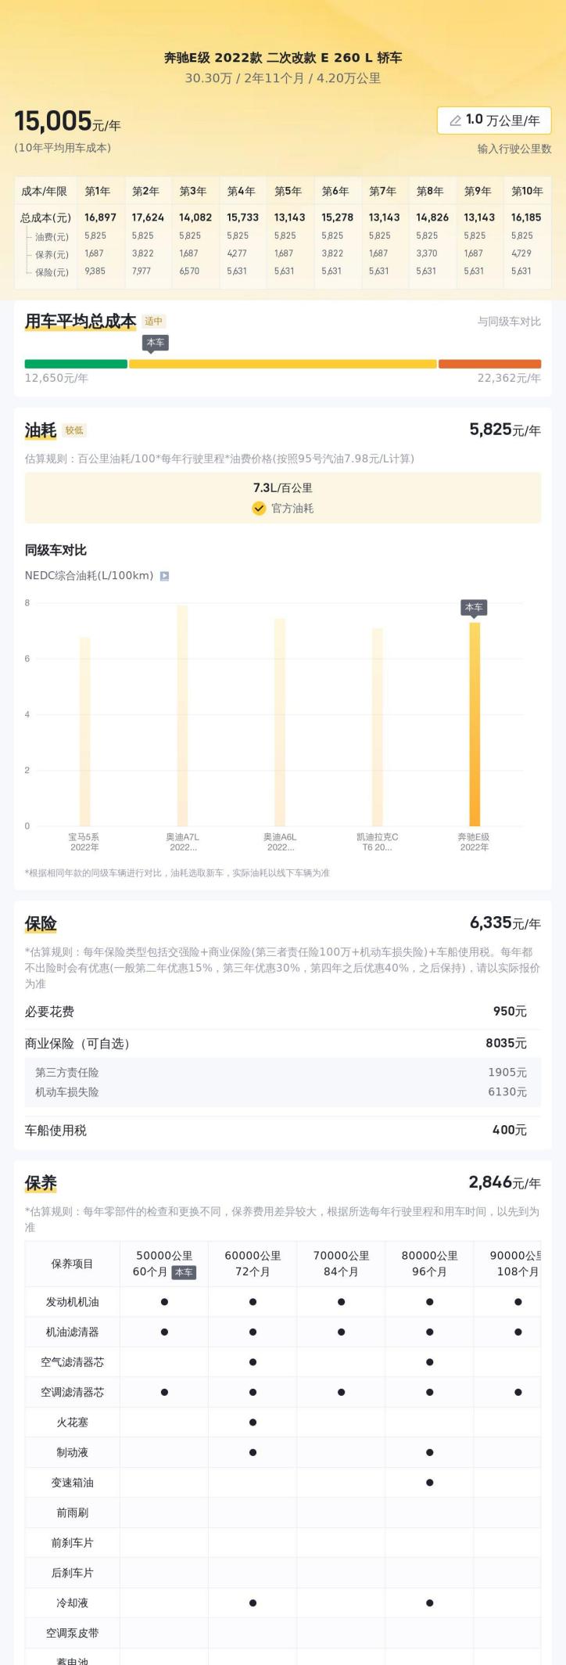Click the 本车 marker above the cost bar
The image size is (566, 1665).
click(155, 343)
